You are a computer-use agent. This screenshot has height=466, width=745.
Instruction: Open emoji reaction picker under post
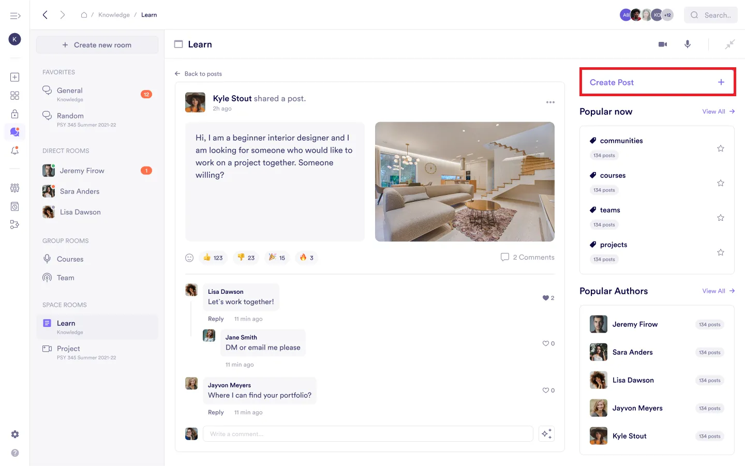(189, 258)
